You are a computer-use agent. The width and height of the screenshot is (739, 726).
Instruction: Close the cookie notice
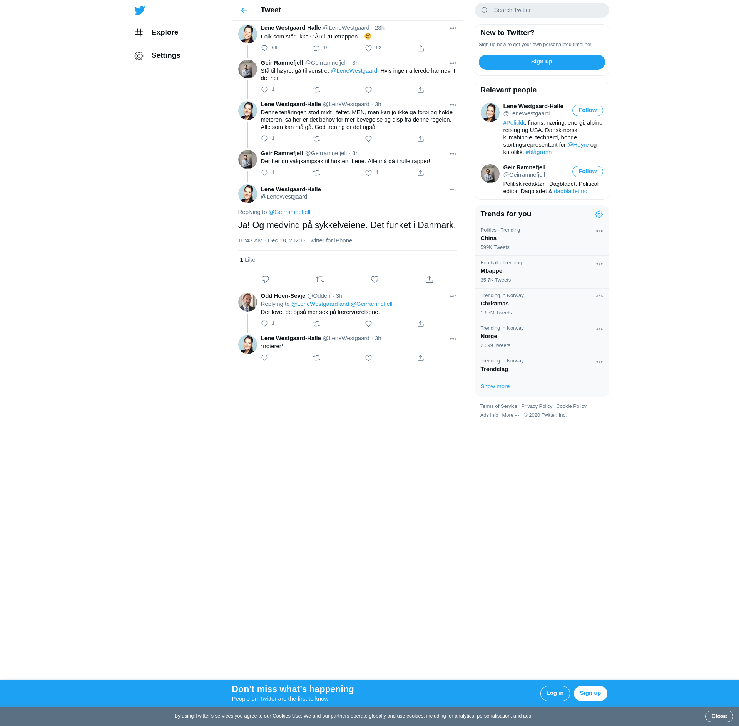click(x=719, y=716)
